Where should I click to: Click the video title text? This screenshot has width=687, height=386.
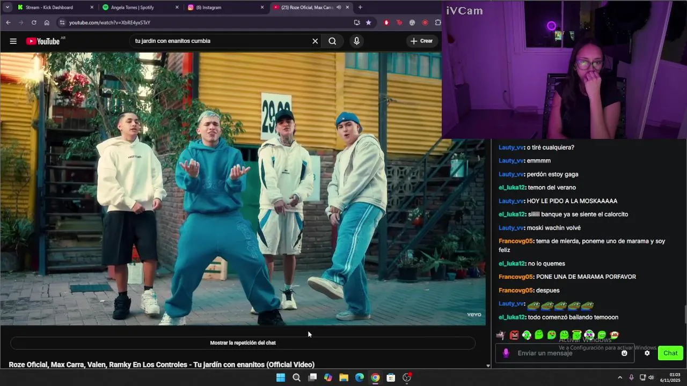162,365
